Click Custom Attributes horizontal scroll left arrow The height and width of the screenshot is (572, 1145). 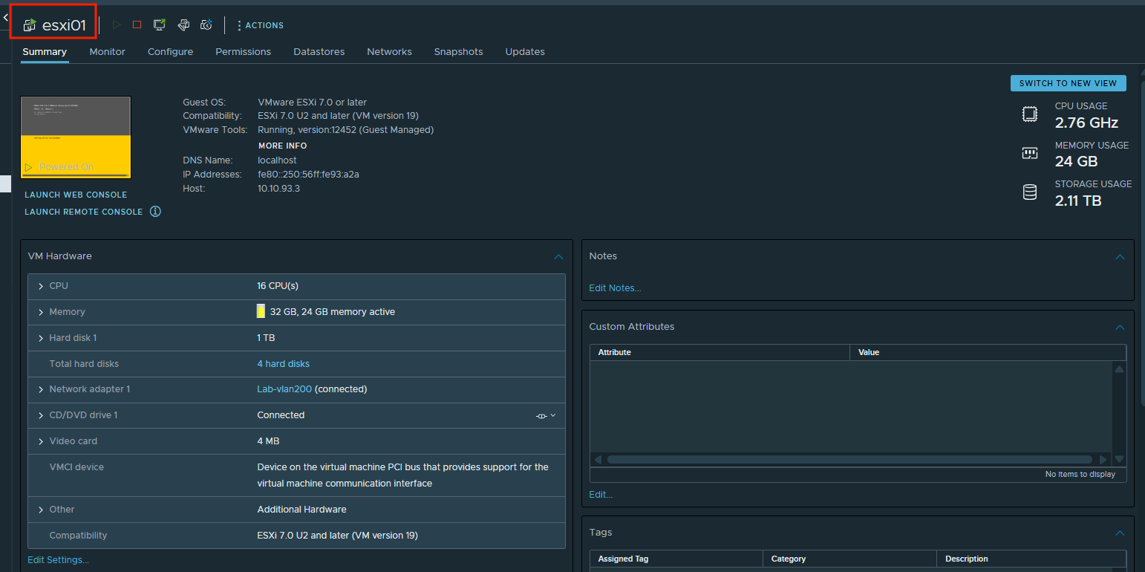tap(598, 460)
